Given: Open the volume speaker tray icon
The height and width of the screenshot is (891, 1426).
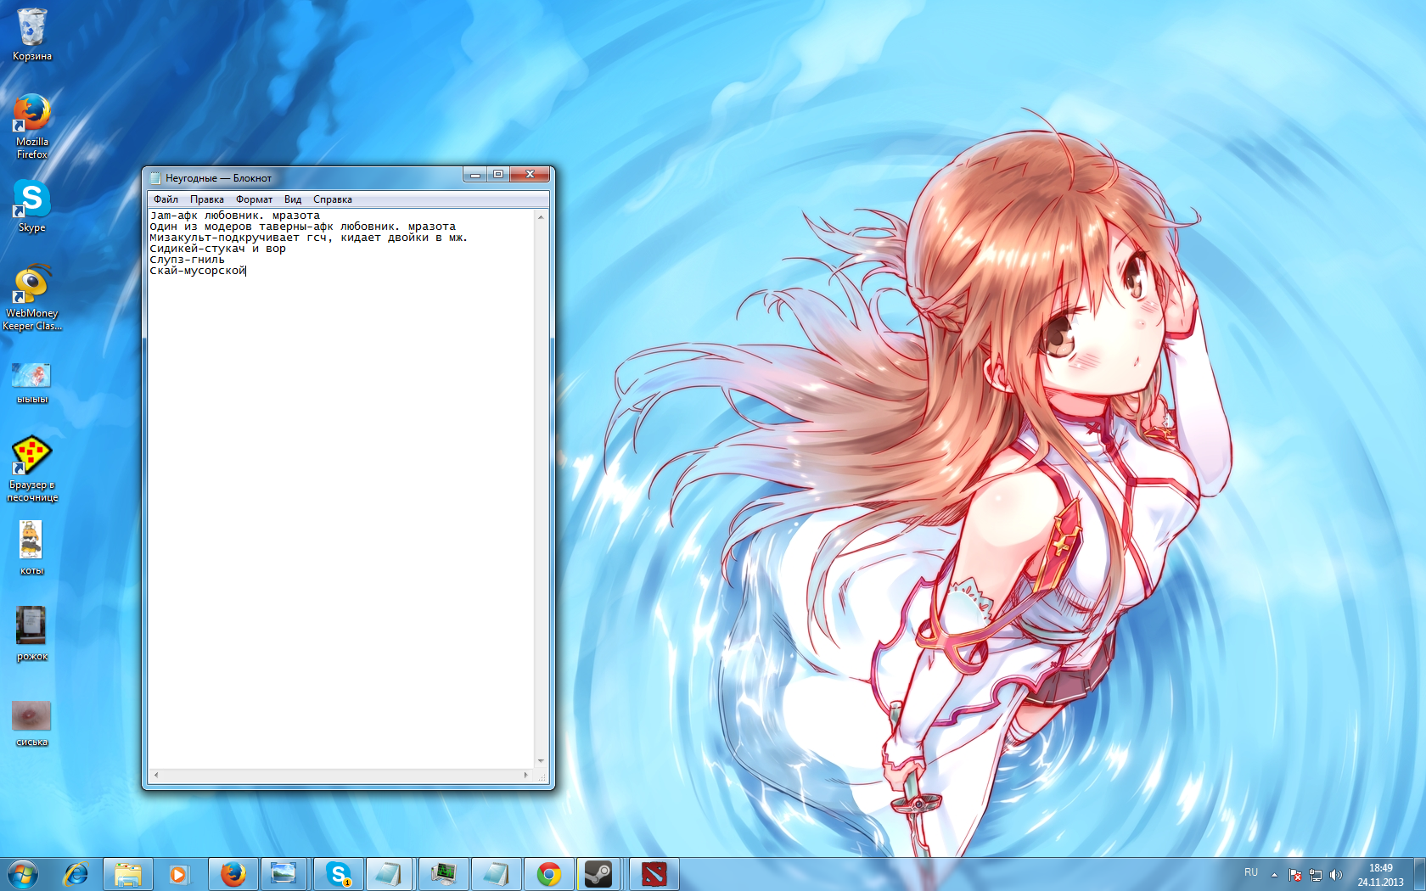Looking at the screenshot, I should [x=1336, y=874].
